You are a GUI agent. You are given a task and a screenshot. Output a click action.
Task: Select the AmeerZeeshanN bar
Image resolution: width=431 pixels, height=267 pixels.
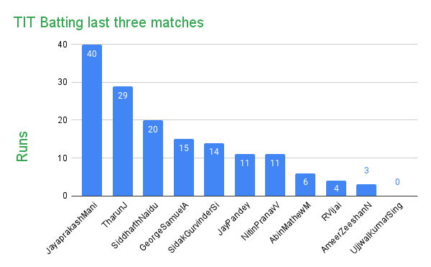click(x=366, y=190)
